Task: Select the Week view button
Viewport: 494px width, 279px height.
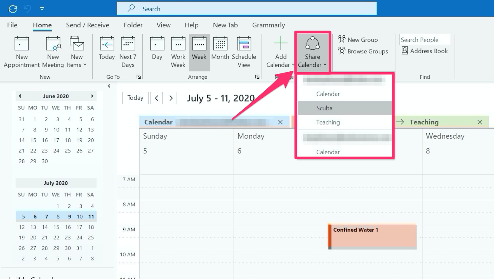Action: tap(199, 52)
